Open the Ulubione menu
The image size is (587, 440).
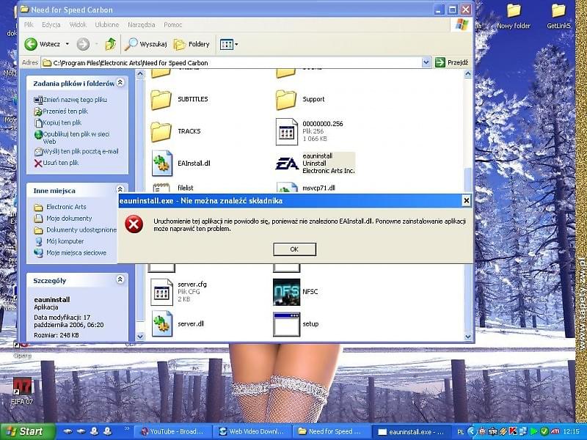tap(107, 25)
